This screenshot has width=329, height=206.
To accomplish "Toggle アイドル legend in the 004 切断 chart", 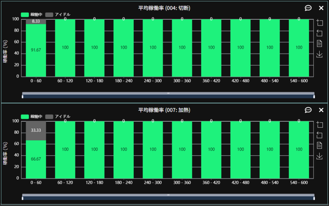I will 58,14.
